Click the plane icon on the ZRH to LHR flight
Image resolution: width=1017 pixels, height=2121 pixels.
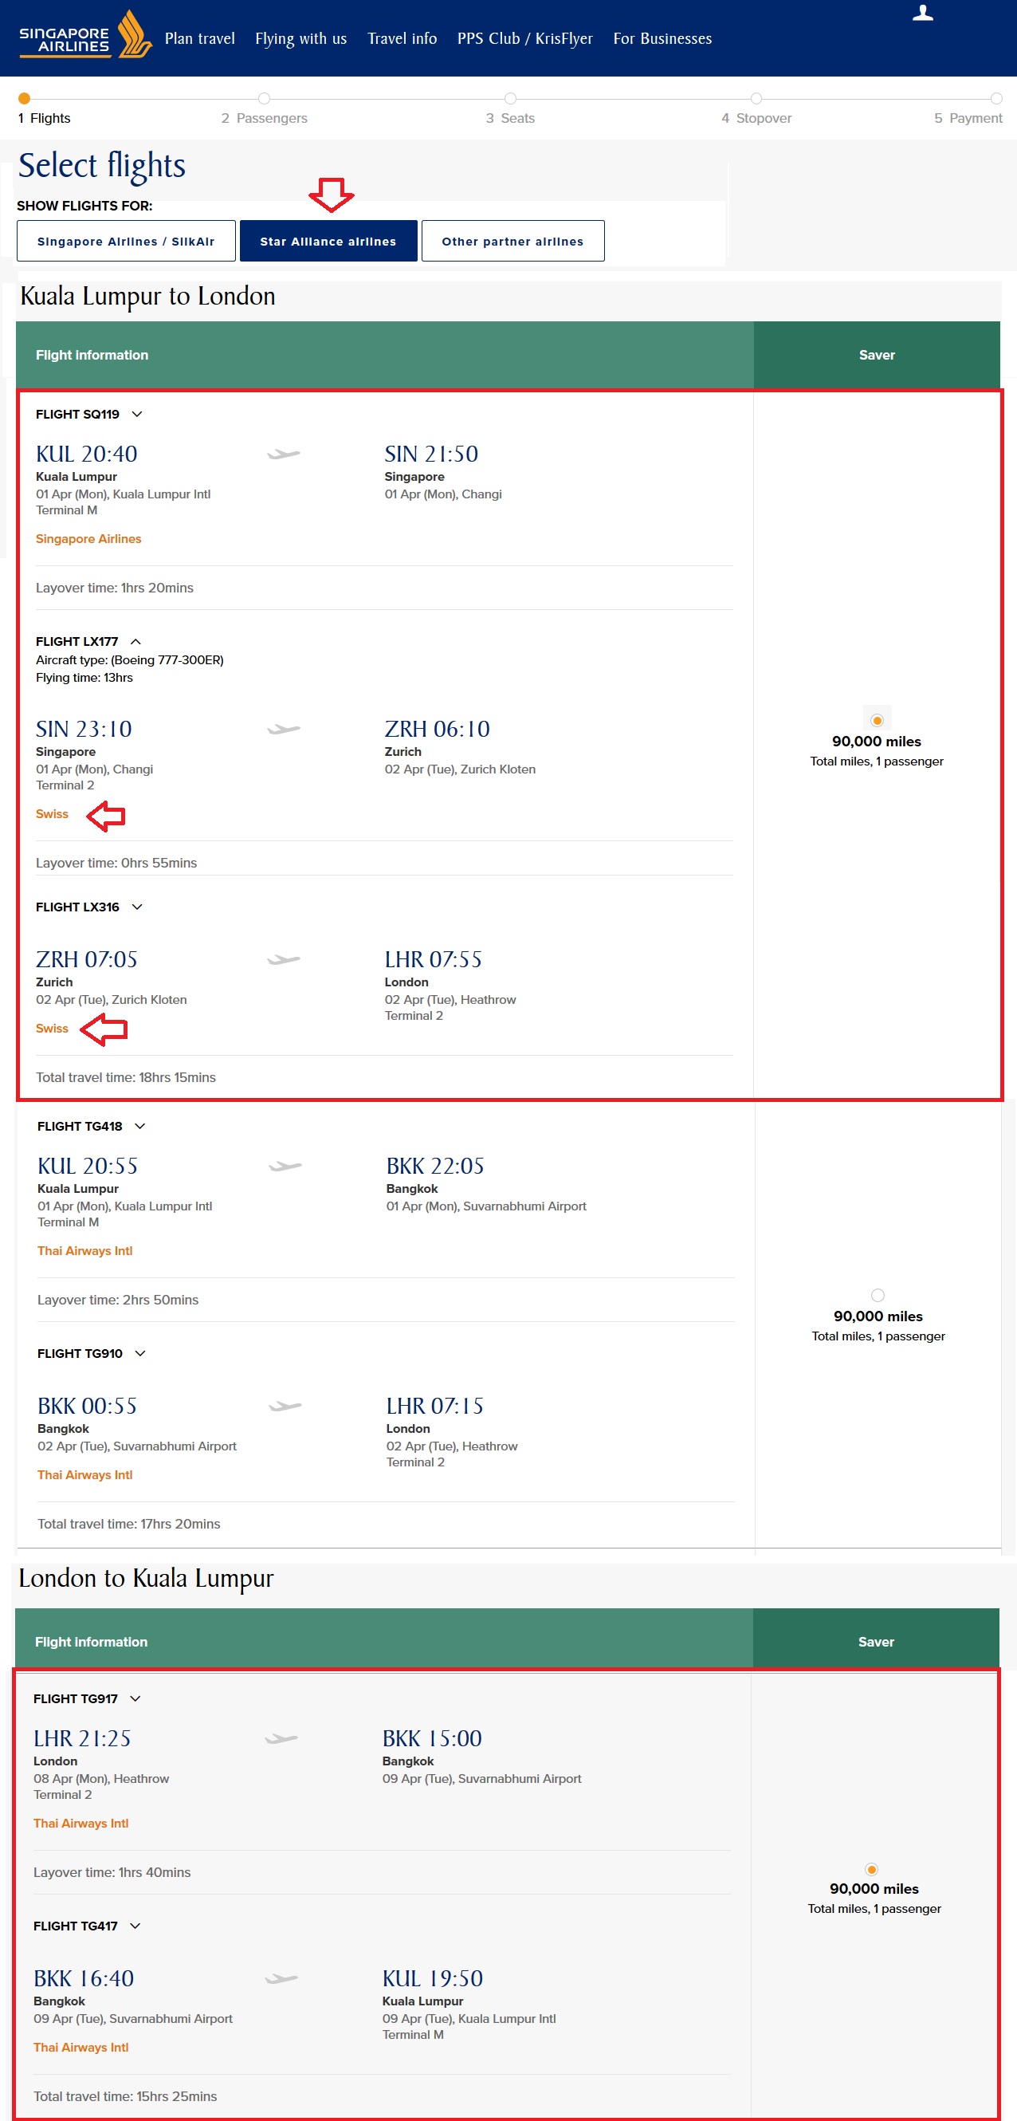click(284, 959)
